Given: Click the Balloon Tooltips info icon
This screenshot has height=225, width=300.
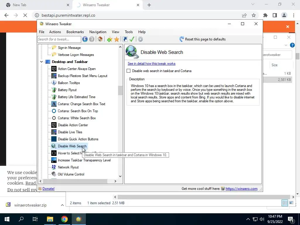Looking at the screenshot, I should (x=54, y=83).
